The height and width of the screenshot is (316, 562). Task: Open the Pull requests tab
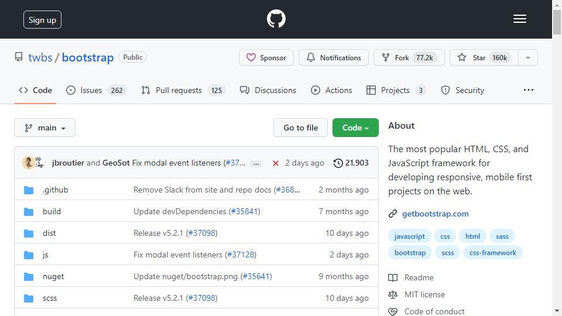tap(183, 90)
